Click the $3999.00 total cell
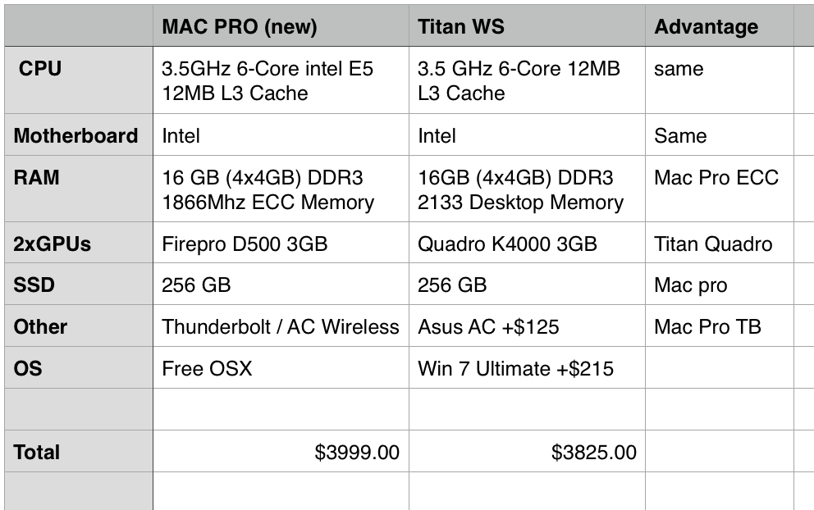 [281, 451]
